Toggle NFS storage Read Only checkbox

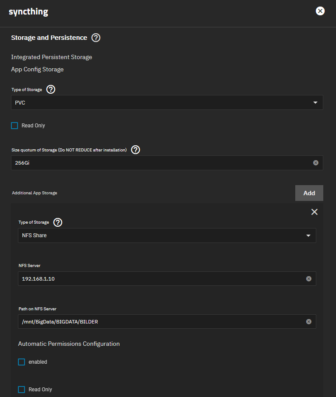(21, 390)
